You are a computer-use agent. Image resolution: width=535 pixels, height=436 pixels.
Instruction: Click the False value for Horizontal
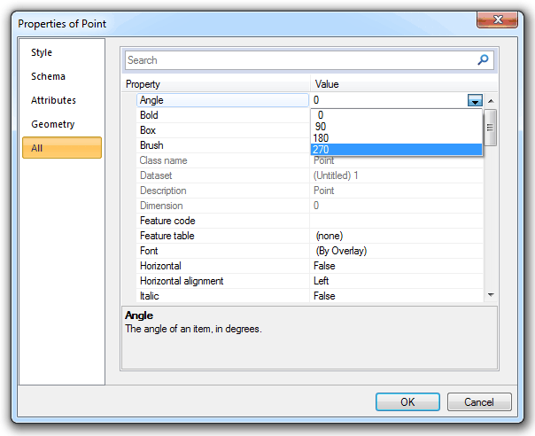click(x=397, y=266)
